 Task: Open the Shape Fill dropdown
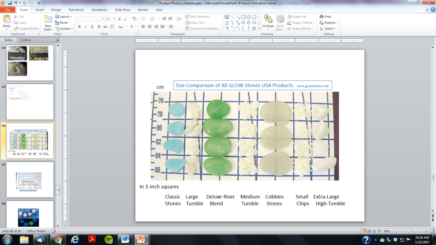(x=298, y=17)
